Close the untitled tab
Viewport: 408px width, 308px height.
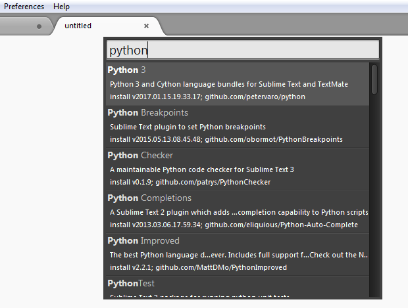[146, 26]
